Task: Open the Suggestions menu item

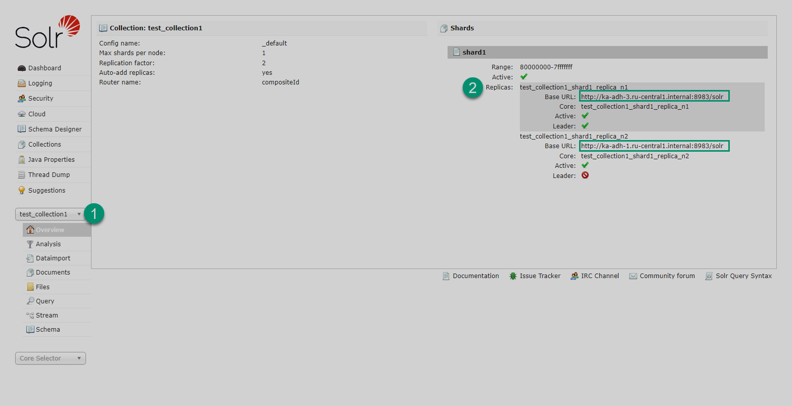Action: pyautogui.click(x=53, y=191)
